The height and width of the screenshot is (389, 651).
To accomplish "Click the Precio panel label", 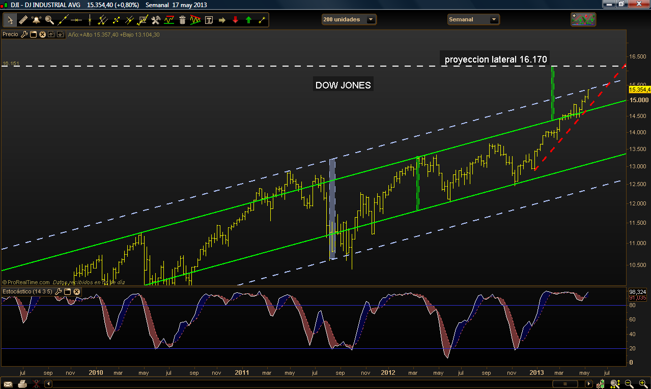I will coord(10,35).
